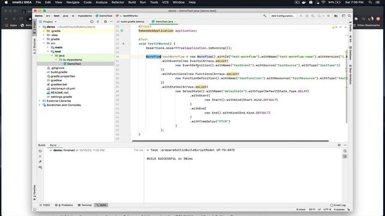Click the UTF-8 encoding in status bar
This screenshot has width=385, height=216.
[x=327, y=209]
